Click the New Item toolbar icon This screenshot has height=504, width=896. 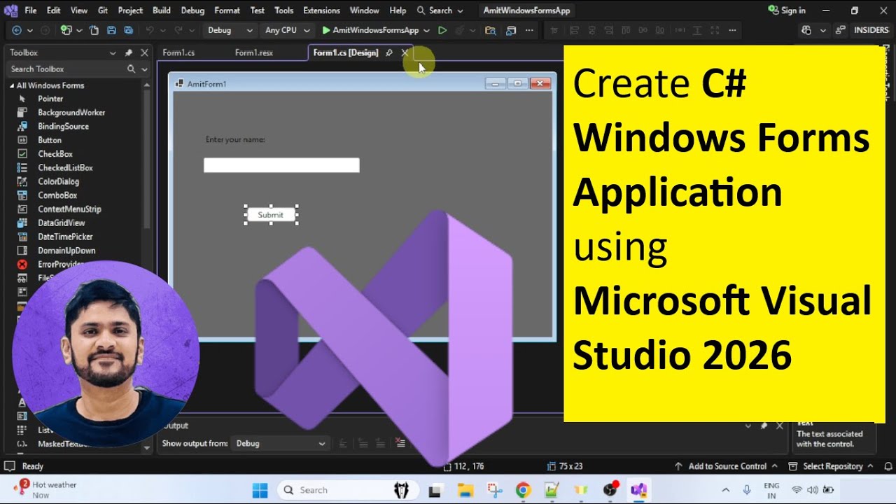[x=66, y=30]
